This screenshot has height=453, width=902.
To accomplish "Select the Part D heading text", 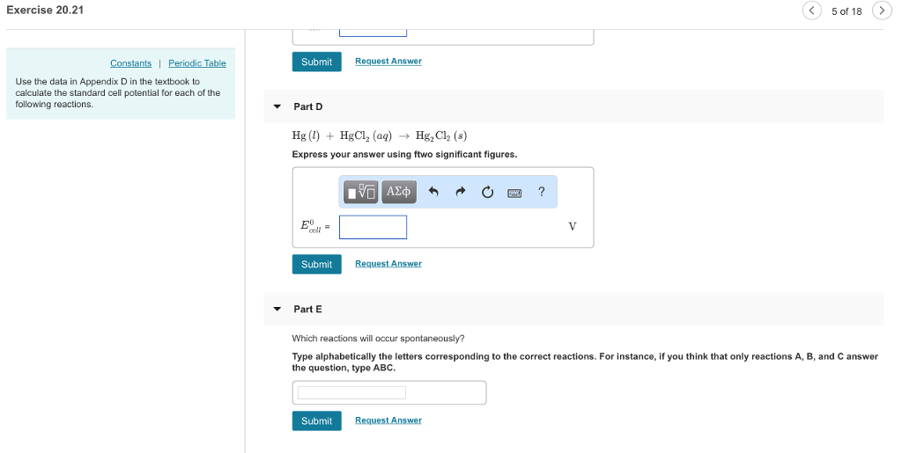I will pos(307,106).
